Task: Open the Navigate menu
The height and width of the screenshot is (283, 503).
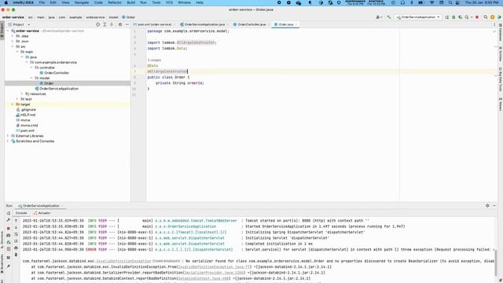Action: (82, 2)
